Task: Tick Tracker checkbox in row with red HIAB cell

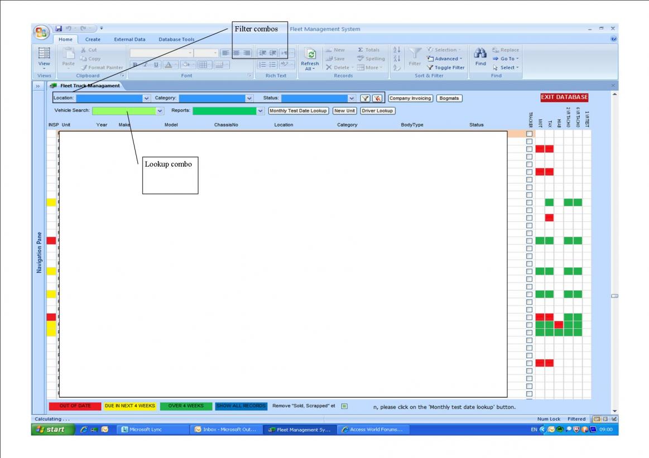Action: point(530,325)
